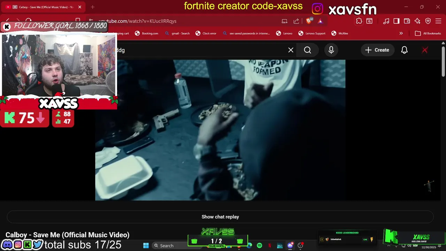Screen dimensions: 446x251
Task: Open the McAfee bookmark
Action: [340, 33]
